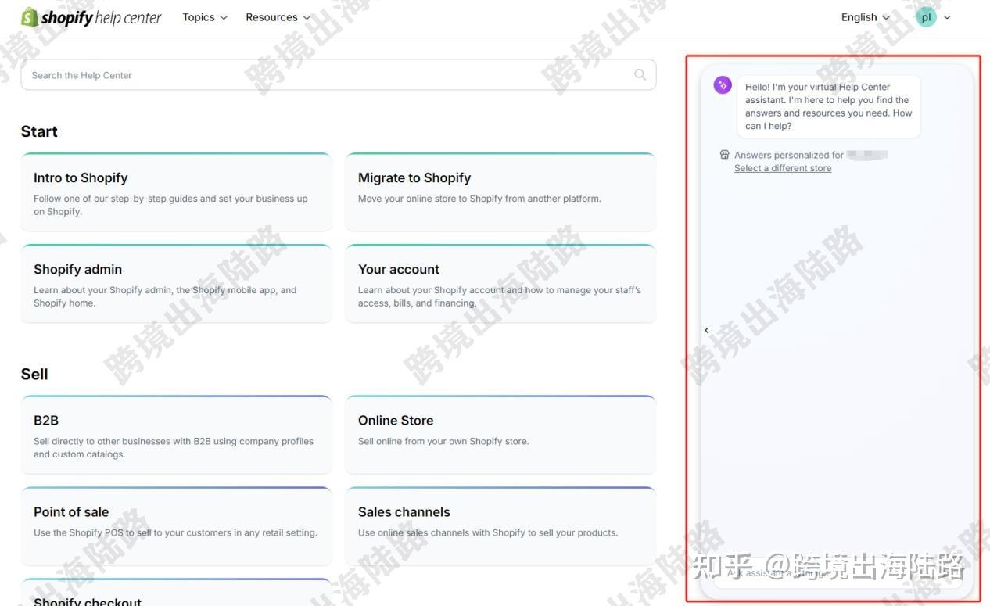Open the 'Intro to Shopify' guide card

coord(176,192)
